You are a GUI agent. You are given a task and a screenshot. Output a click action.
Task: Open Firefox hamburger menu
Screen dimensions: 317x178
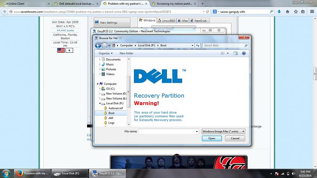pos(312,12)
